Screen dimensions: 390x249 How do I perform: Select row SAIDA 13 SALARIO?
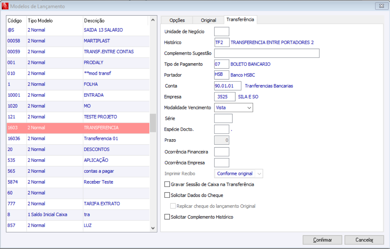(x=78, y=30)
